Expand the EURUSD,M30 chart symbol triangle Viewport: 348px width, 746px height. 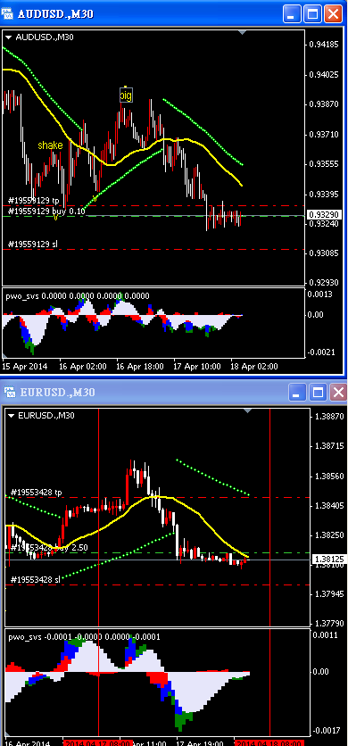point(12,415)
